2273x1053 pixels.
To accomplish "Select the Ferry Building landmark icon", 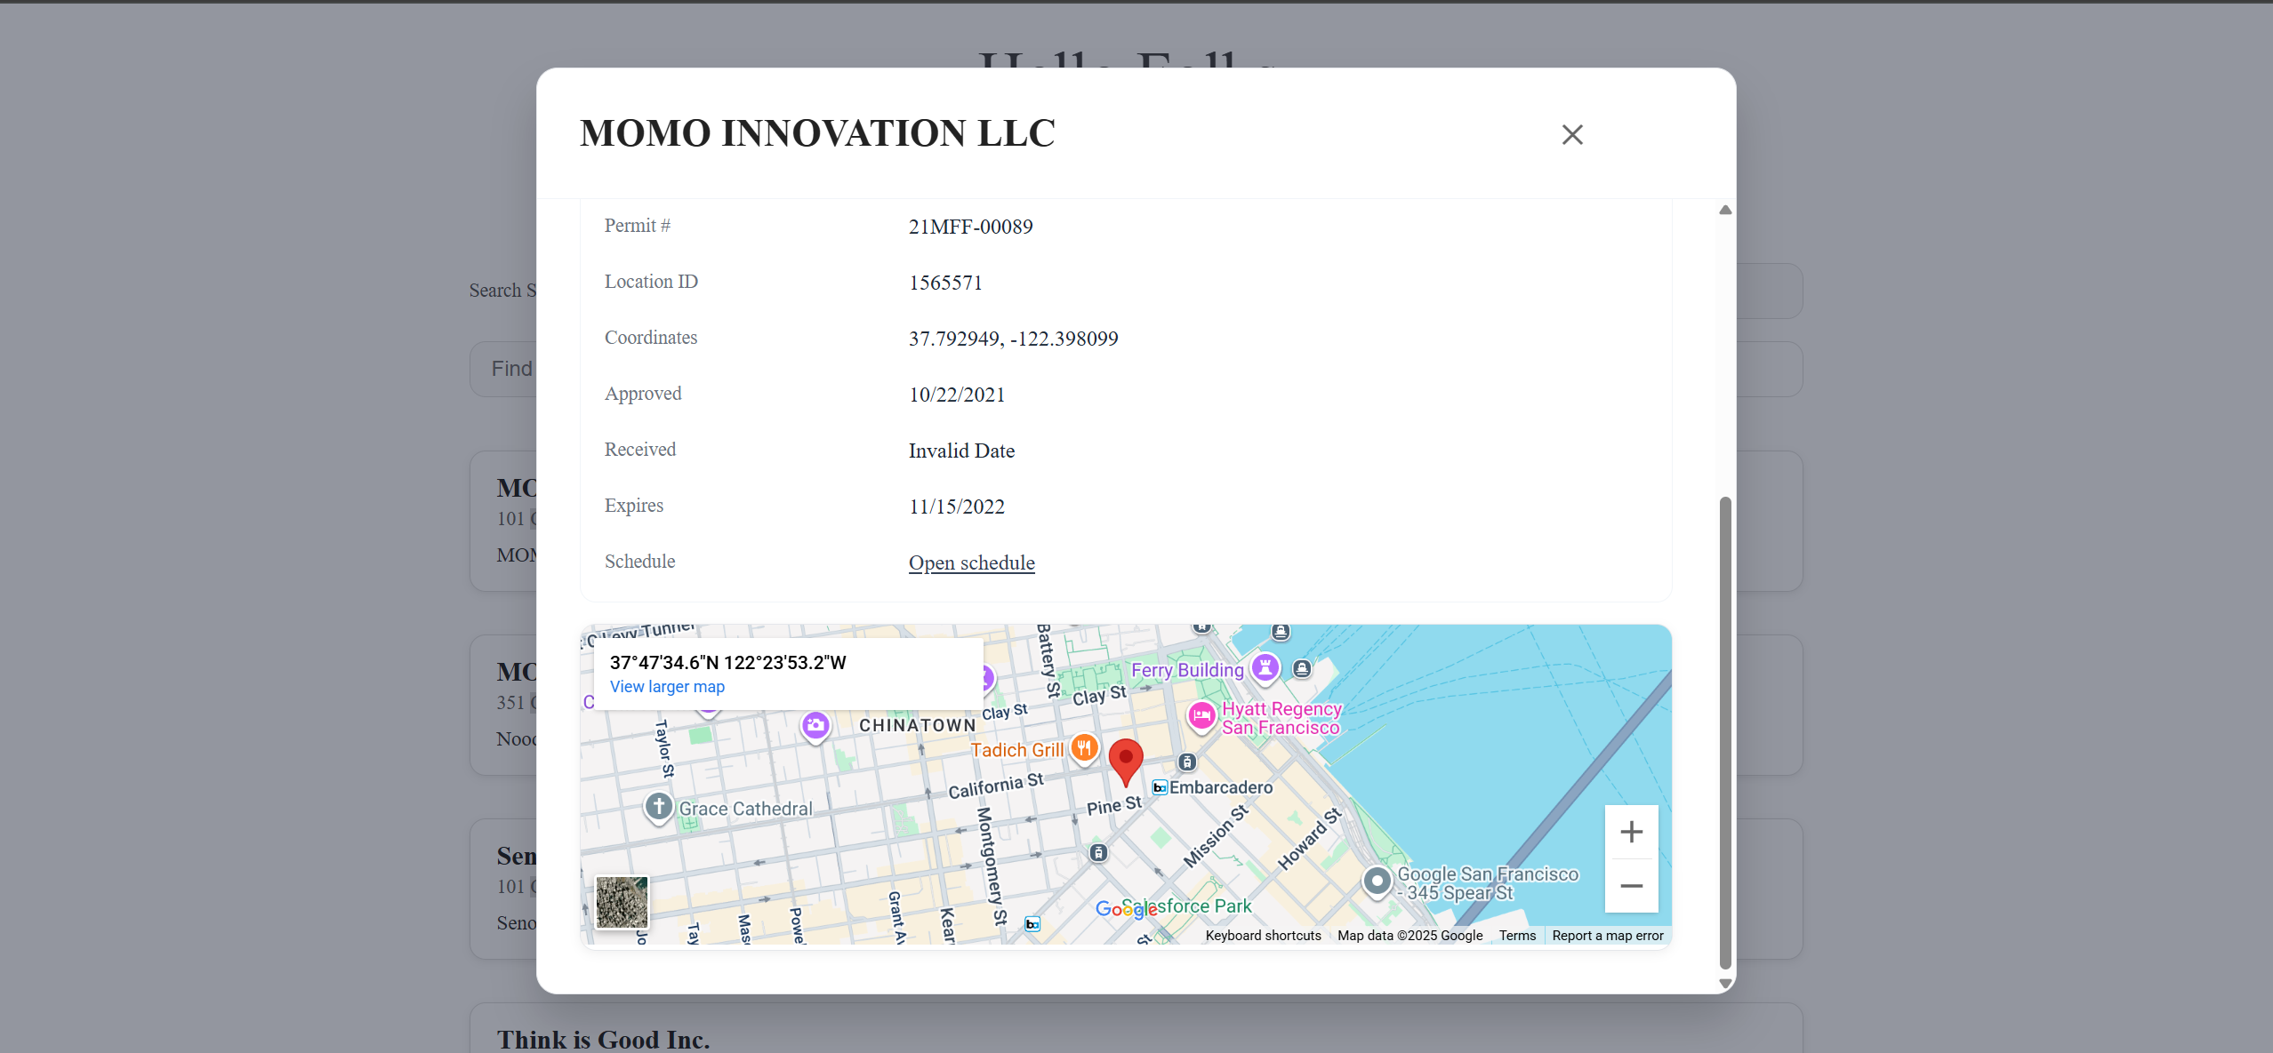I will 1266,667.
